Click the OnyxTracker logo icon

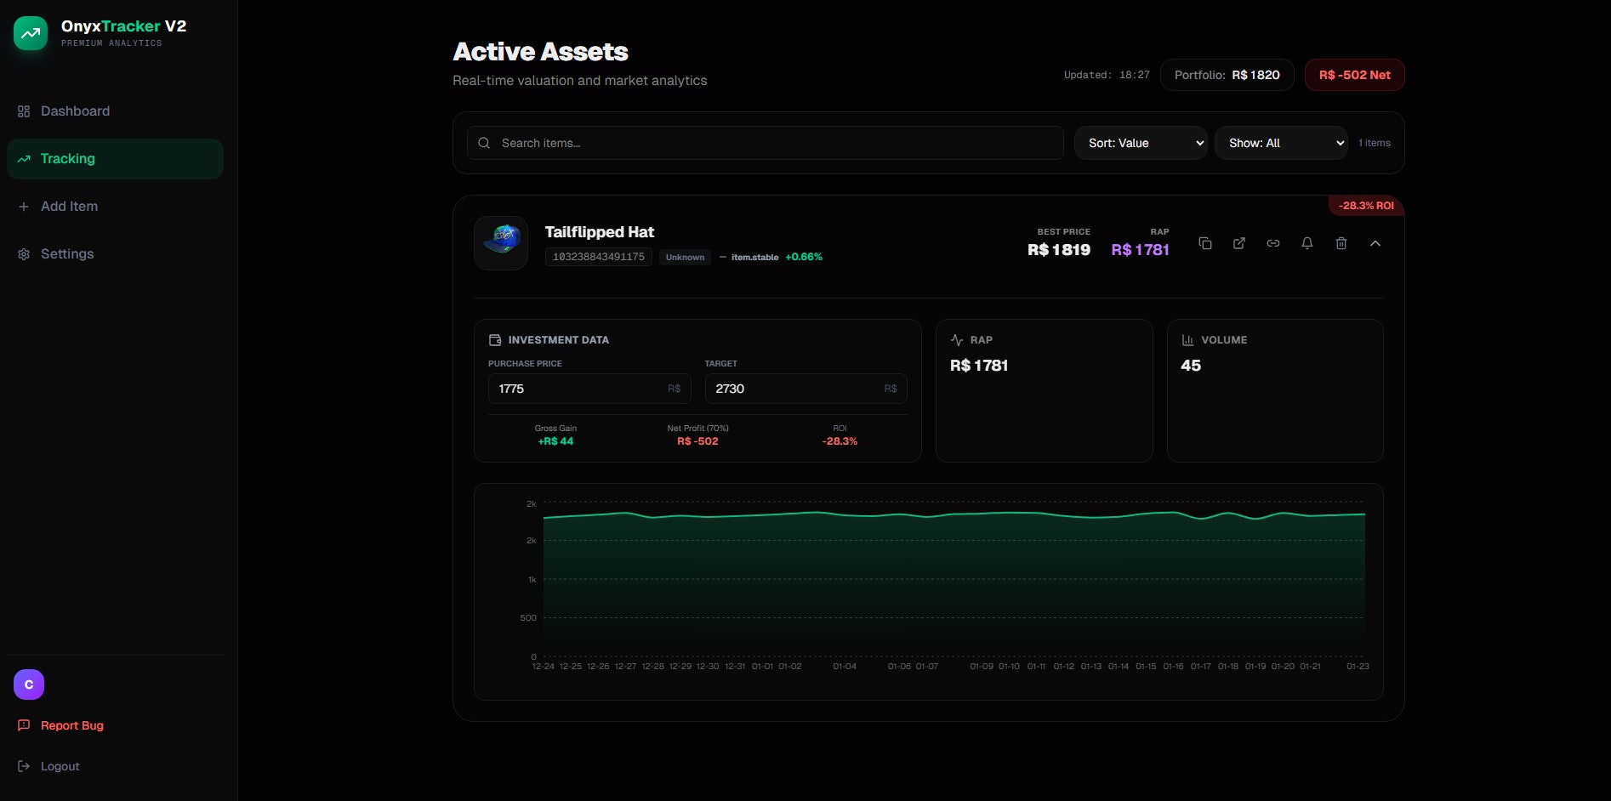(x=30, y=33)
